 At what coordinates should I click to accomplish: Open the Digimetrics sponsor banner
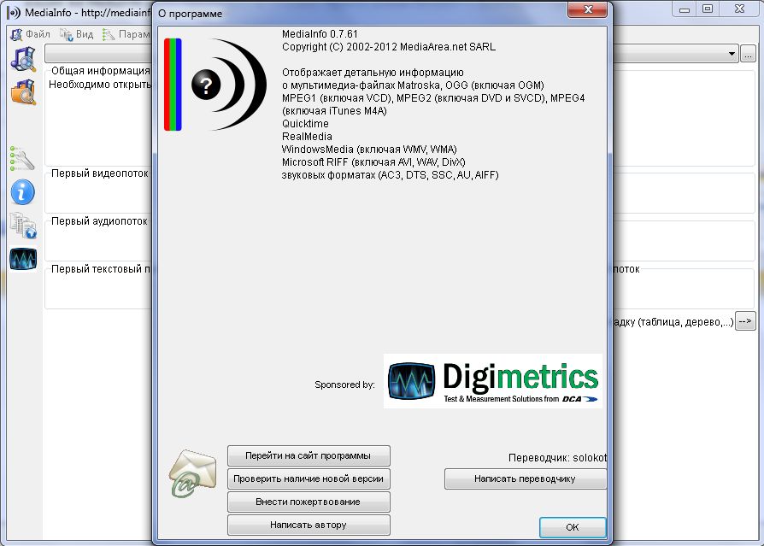pos(493,381)
